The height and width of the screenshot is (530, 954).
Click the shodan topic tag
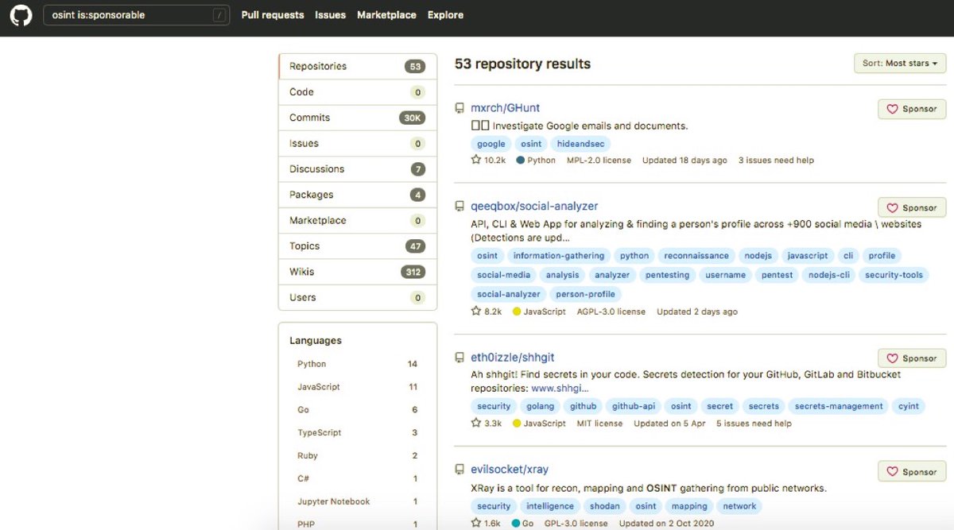click(x=605, y=506)
